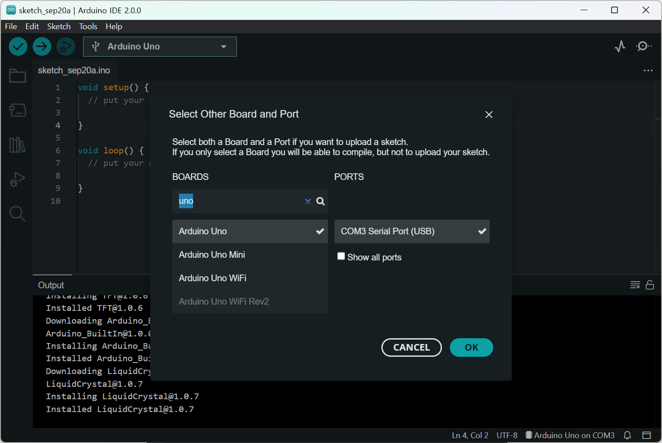Open the Debug sidebar panel
Viewport: 662px width, 443px height.
[x=18, y=179]
